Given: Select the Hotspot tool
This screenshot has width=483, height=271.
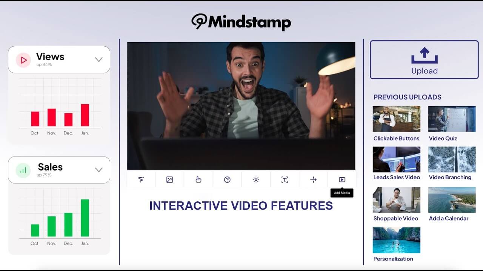Looking at the screenshot, I should [x=256, y=180].
